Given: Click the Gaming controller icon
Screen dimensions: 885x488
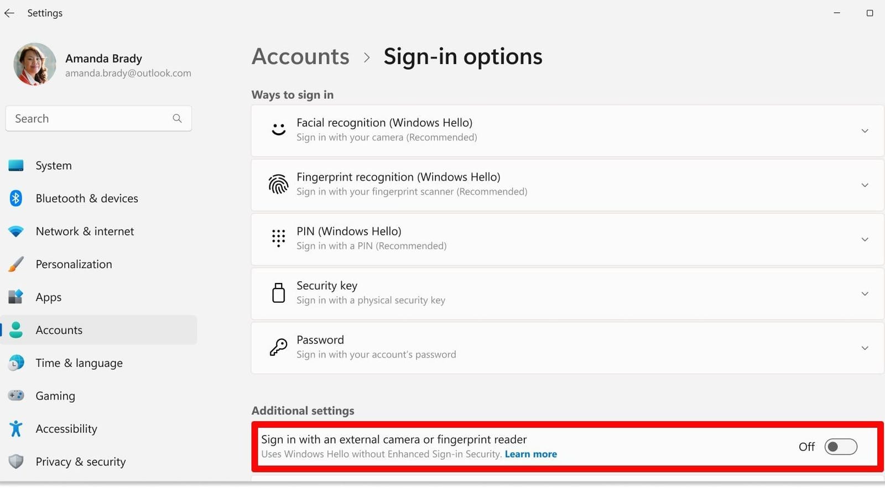Looking at the screenshot, I should [x=16, y=396].
